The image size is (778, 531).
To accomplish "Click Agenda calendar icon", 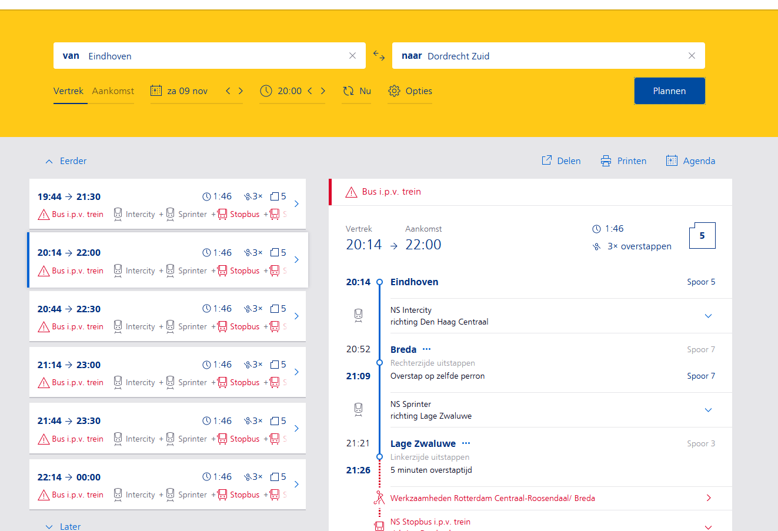I will click(x=672, y=161).
